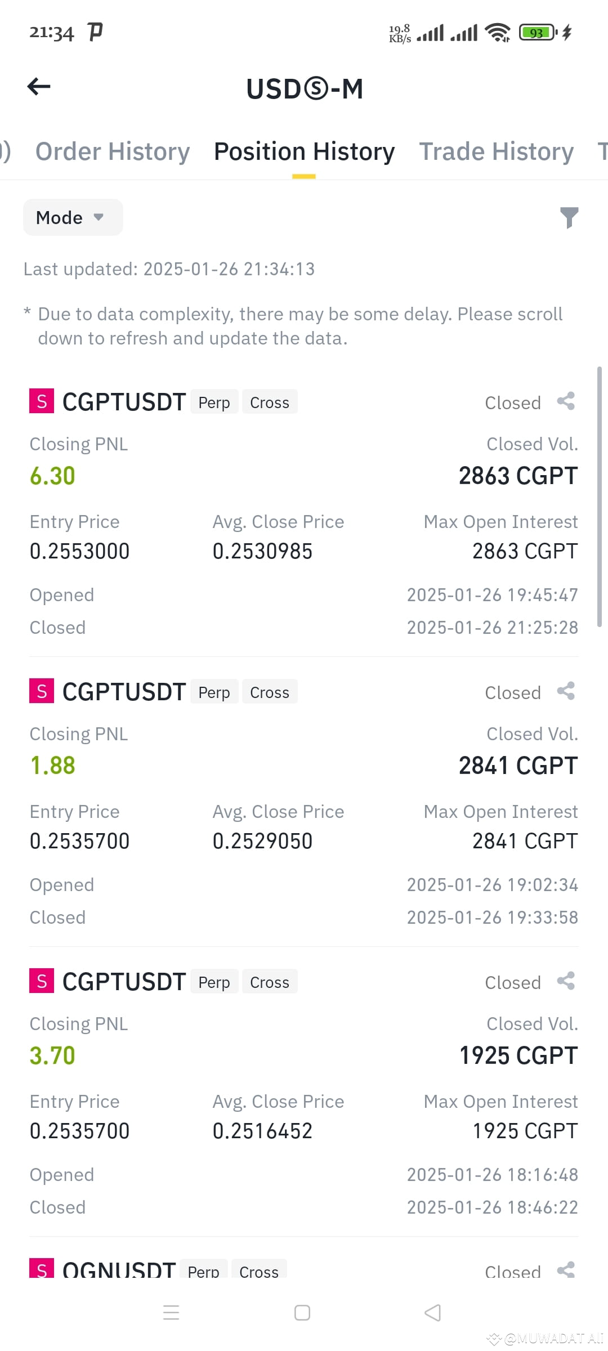Tap the Cross tag on second CGPTUSDT
The image size is (608, 1351).
click(270, 692)
